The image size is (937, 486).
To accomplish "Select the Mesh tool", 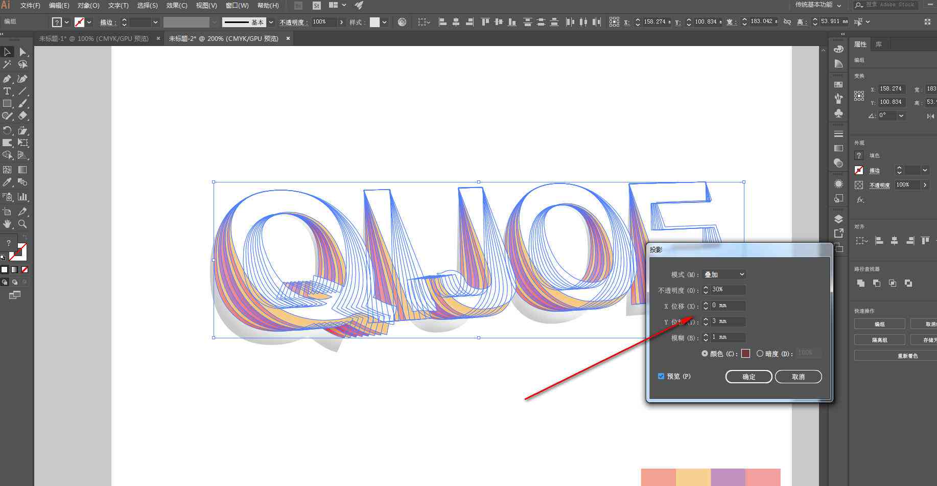I will click(x=7, y=170).
